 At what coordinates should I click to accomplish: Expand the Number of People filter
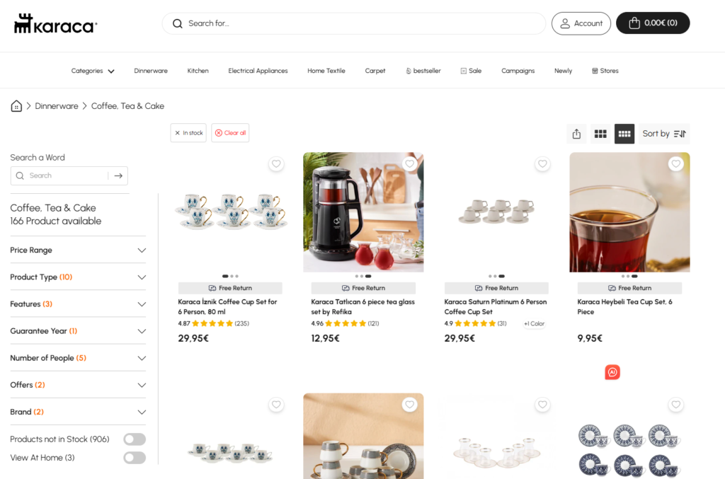click(78, 358)
